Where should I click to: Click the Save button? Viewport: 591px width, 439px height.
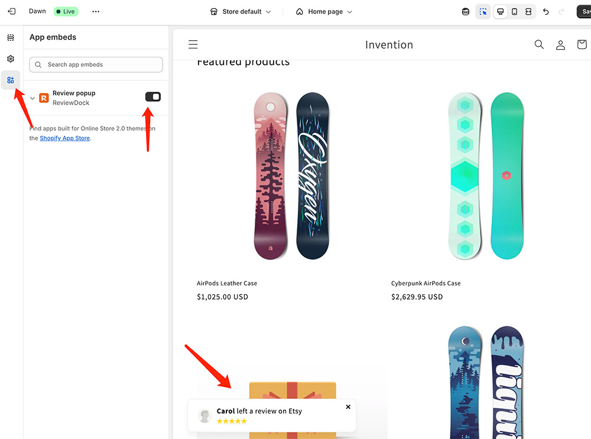pyautogui.click(x=584, y=12)
